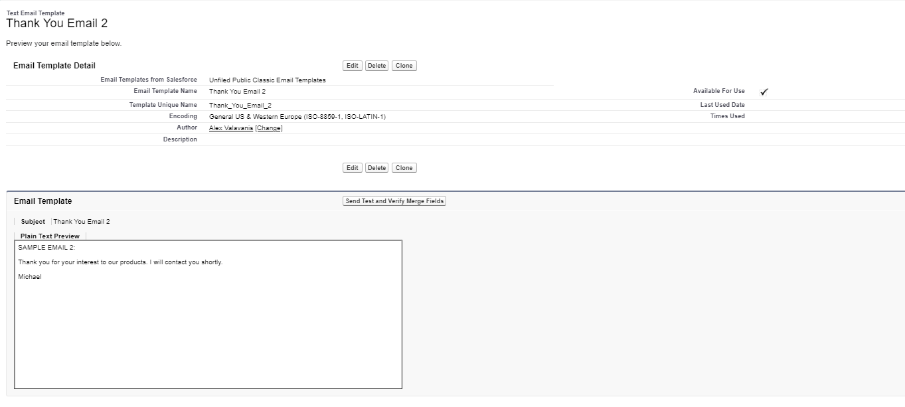This screenshot has width=905, height=407.
Task: Click the Email Template Detail section header
Action: (54, 66)
